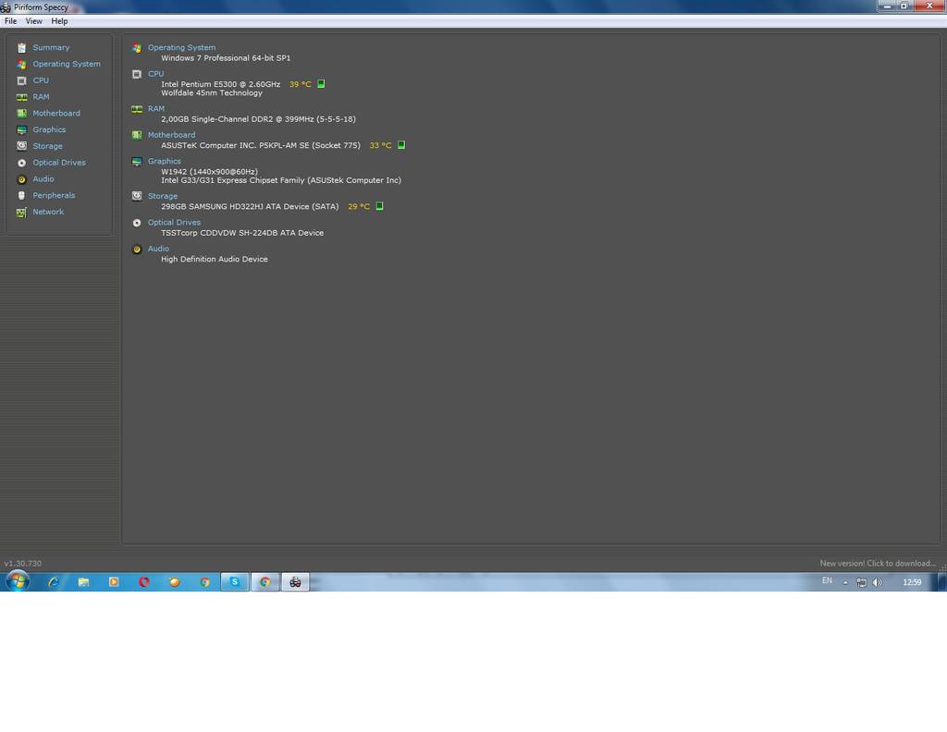Click the Optical Drives disc icon in summary pane
The image size is (947, 732).
click(137, 223)
